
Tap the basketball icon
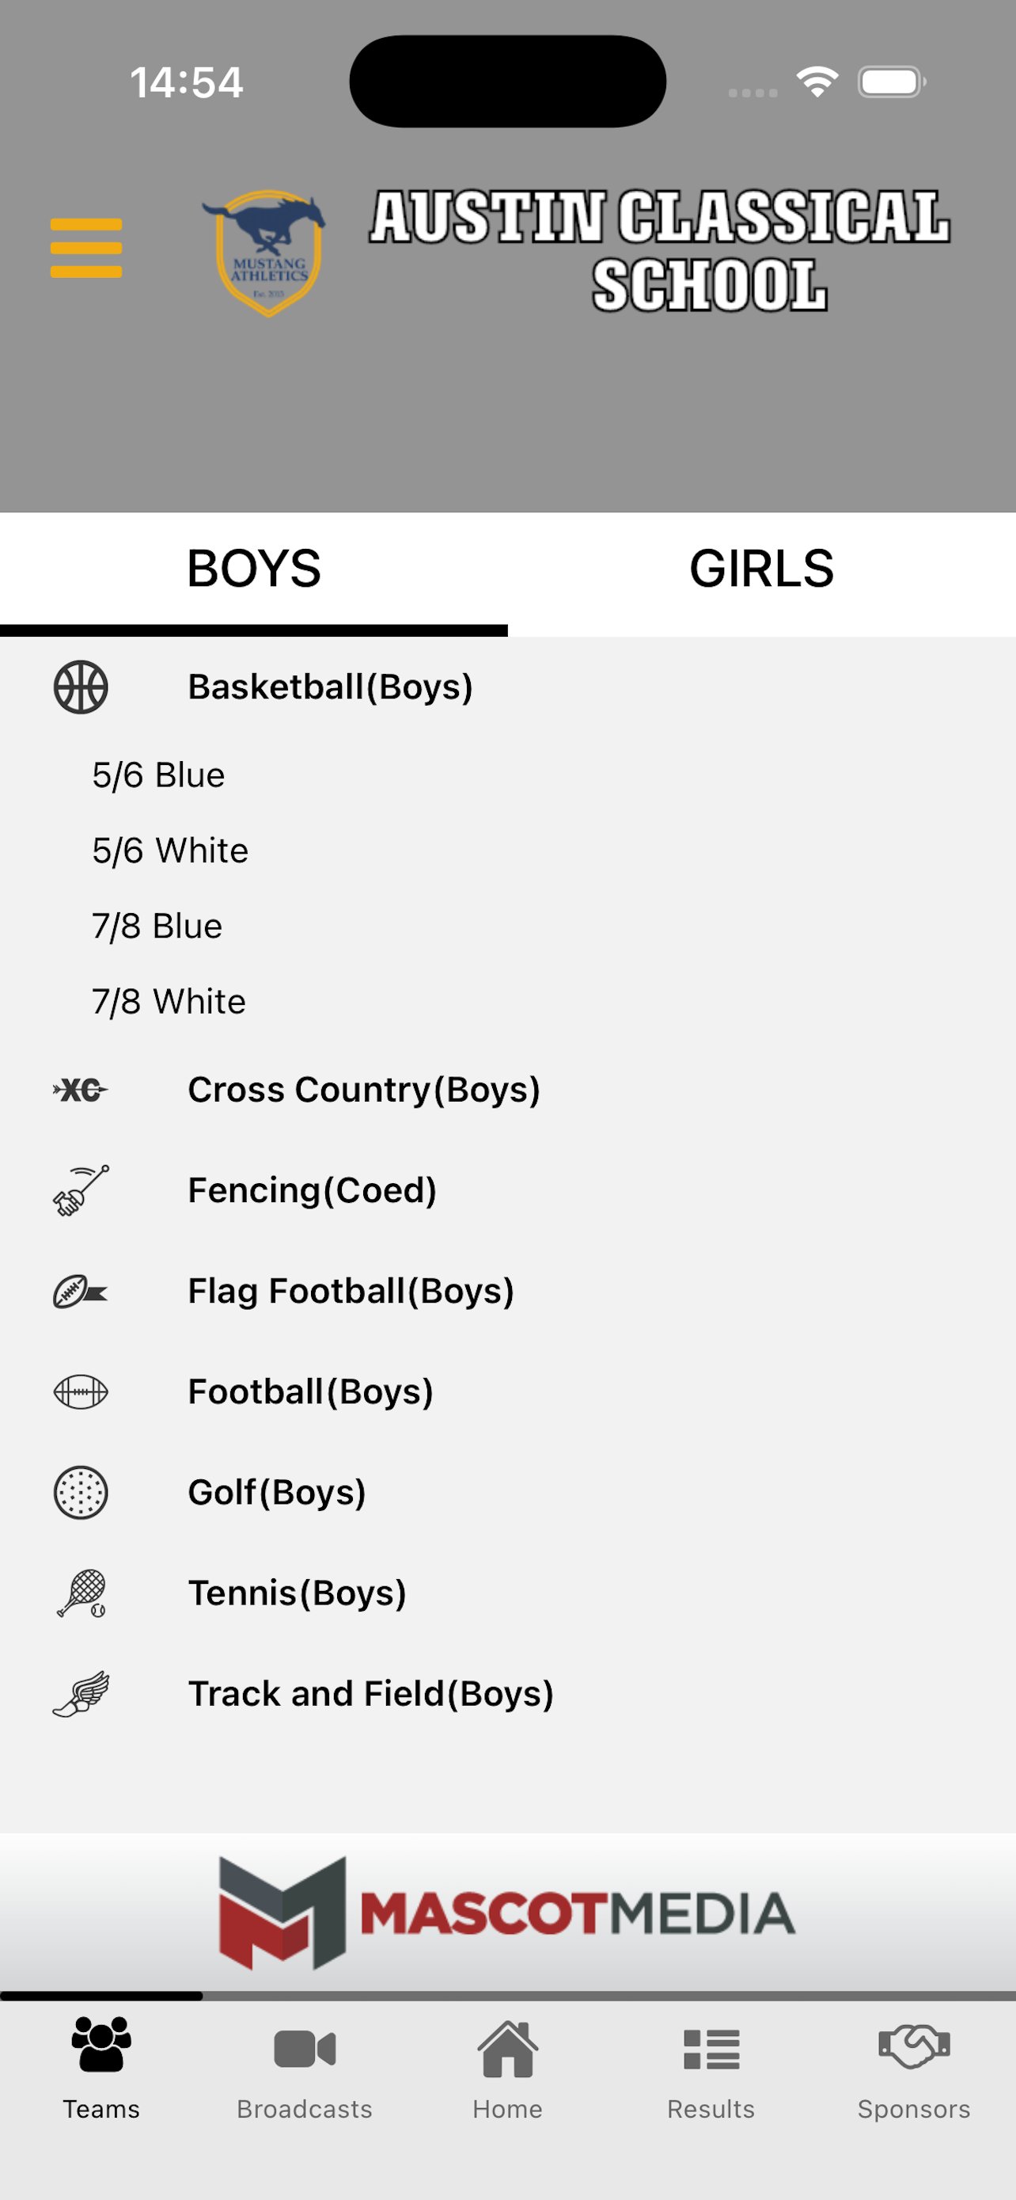[81, 687]
